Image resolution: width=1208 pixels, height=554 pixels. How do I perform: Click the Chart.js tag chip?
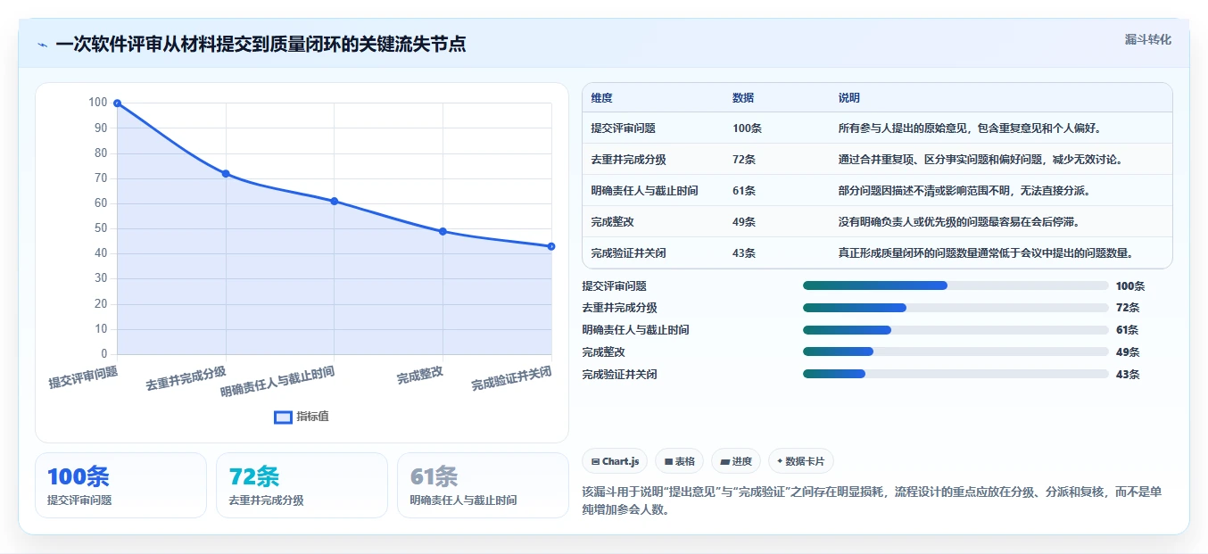pyautogui.click(x=615, y=461)
